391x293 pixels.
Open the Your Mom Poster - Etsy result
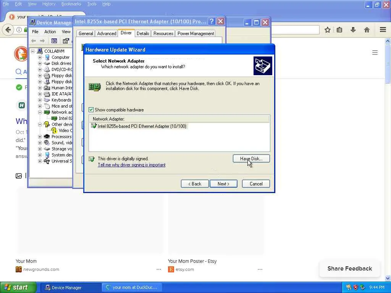[x=192, y=261]
